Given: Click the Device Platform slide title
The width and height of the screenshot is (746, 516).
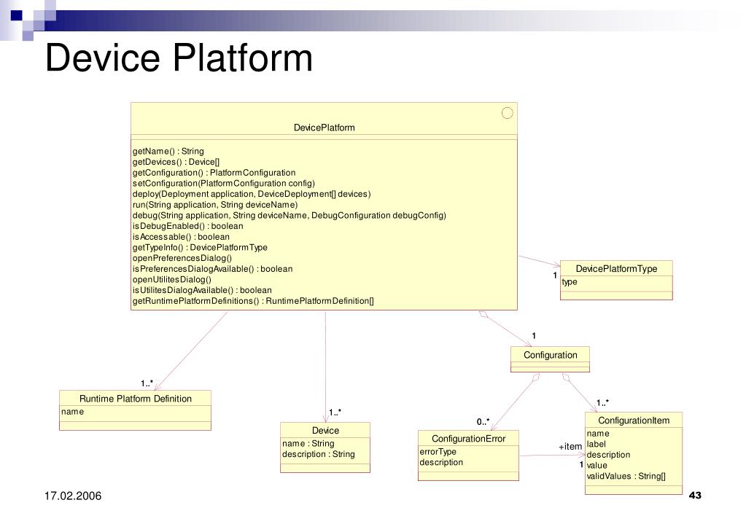Looking at the screenshot, I should pos(179,58).
